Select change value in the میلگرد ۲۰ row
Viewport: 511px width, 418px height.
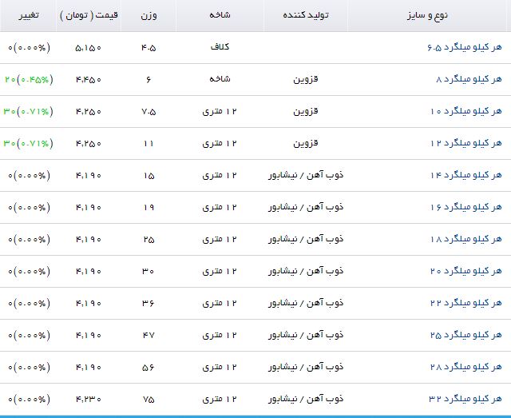(x=29, y=272)
